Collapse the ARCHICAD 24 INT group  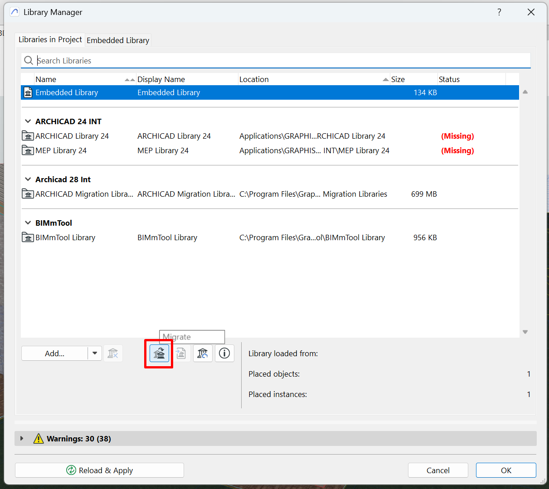pyautogui.click(x=28, y=121)
